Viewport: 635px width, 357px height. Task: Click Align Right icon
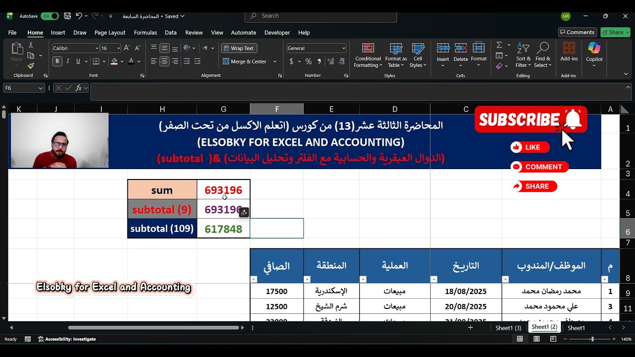coord(175,61)
